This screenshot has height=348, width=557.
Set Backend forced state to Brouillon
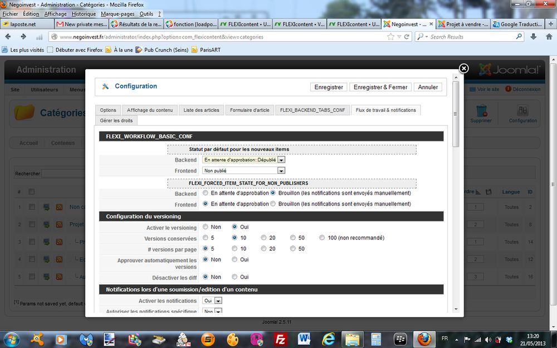pyautogui.click(x=273, y=193)
